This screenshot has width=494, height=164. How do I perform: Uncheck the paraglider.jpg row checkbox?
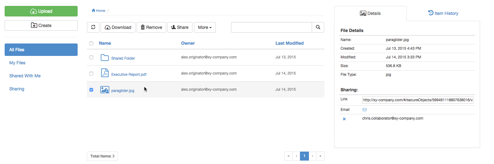(91, 90)
